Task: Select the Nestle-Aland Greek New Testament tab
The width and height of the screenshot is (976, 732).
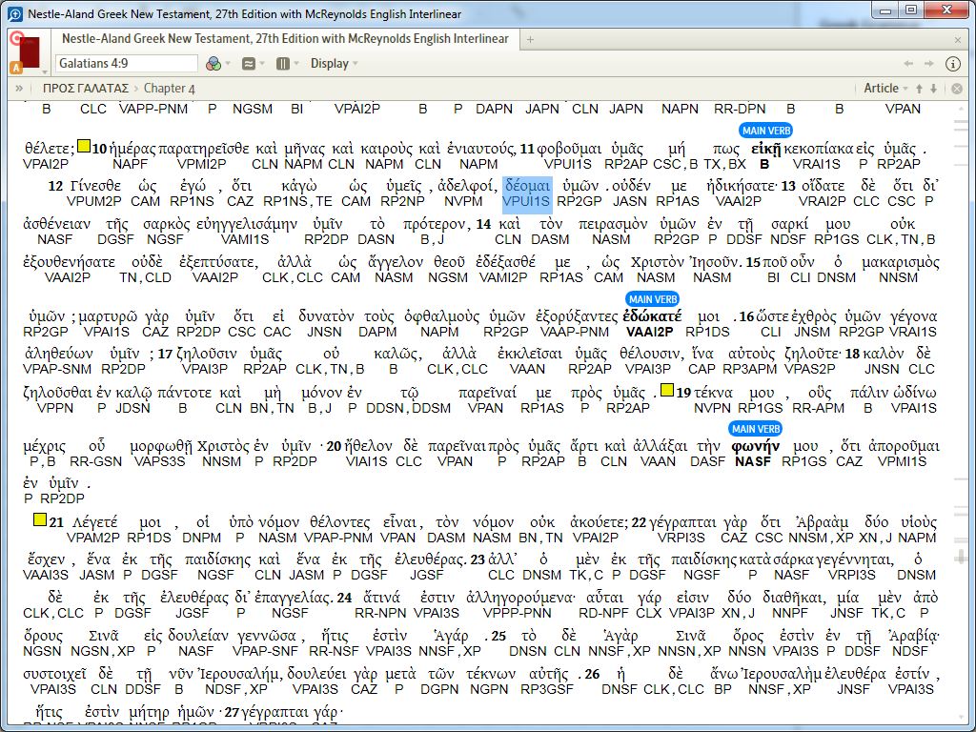Action: click(x=285, y=38)
